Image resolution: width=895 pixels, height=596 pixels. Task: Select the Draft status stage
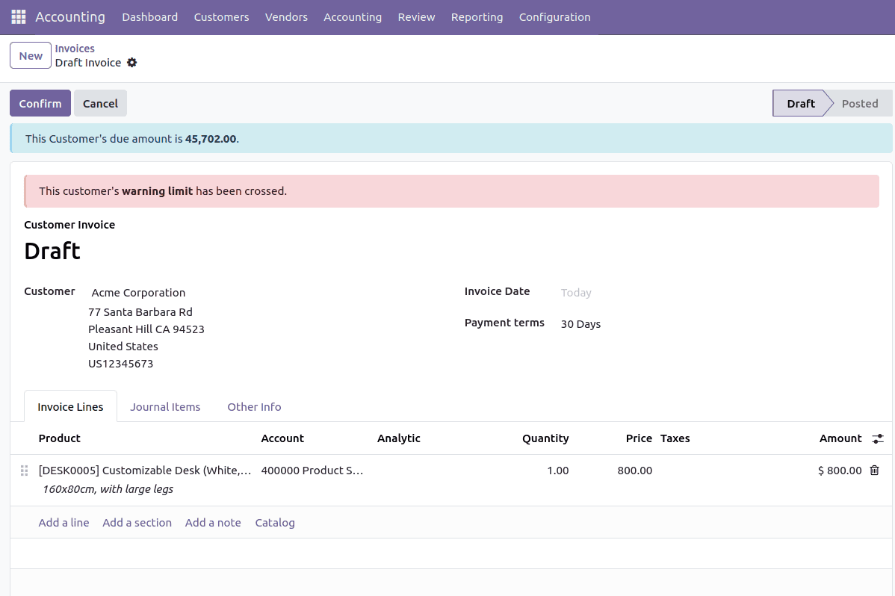(x=800, y=103)
